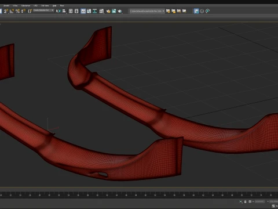Toggle Percent Snap
This screenshot has height=209, width=278.
coord(17,11)
